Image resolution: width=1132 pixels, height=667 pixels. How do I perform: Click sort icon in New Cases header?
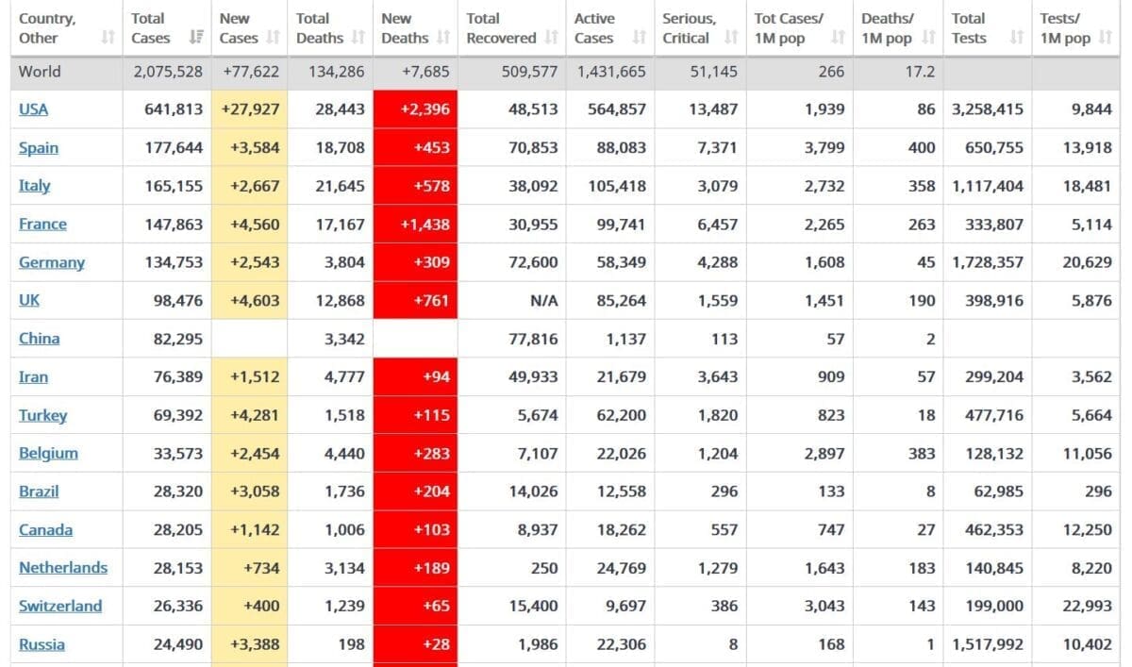click(x=273, y=38)
